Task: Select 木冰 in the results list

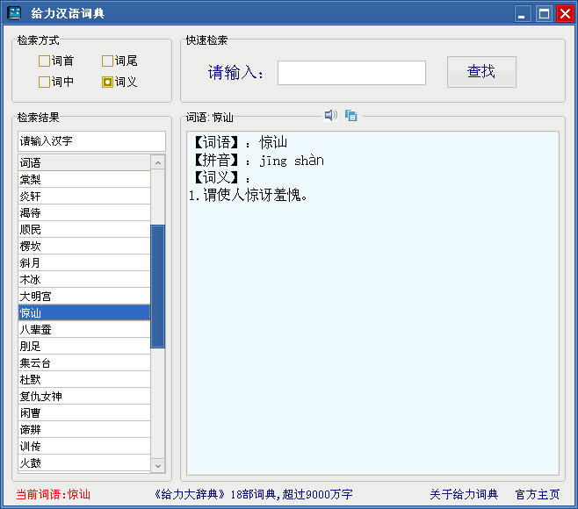Action: click(84, 280)
